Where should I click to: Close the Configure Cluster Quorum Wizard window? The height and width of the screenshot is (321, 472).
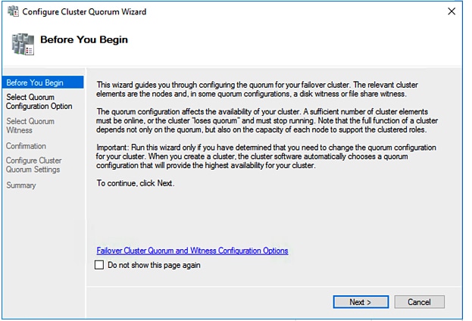coord(452,12)
